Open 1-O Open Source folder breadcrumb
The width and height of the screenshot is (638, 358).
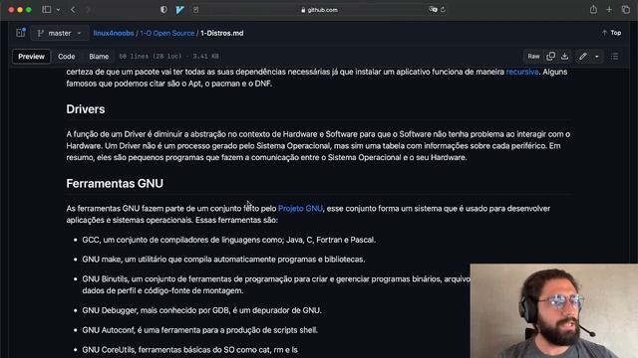pos(167,33)
